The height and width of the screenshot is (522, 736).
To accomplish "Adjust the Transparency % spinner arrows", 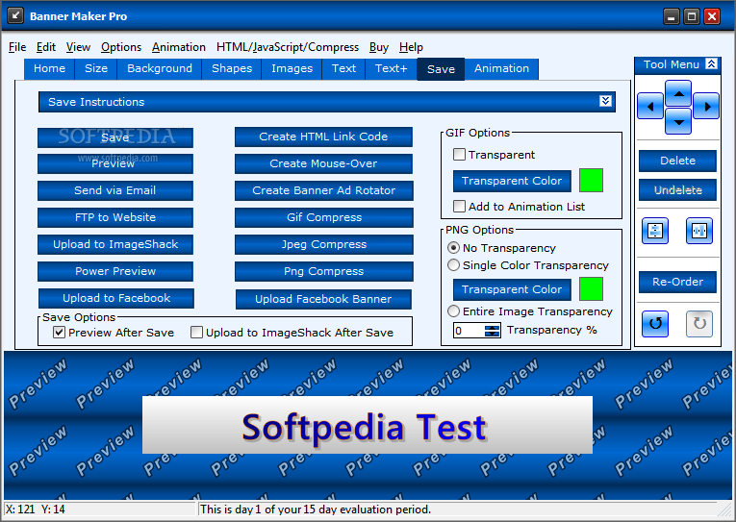I will 492,331.
